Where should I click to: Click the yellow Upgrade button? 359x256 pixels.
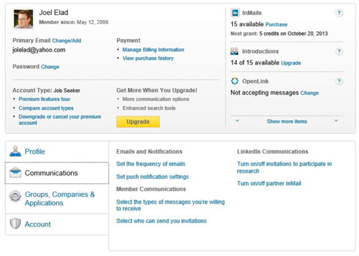point(138,122)
